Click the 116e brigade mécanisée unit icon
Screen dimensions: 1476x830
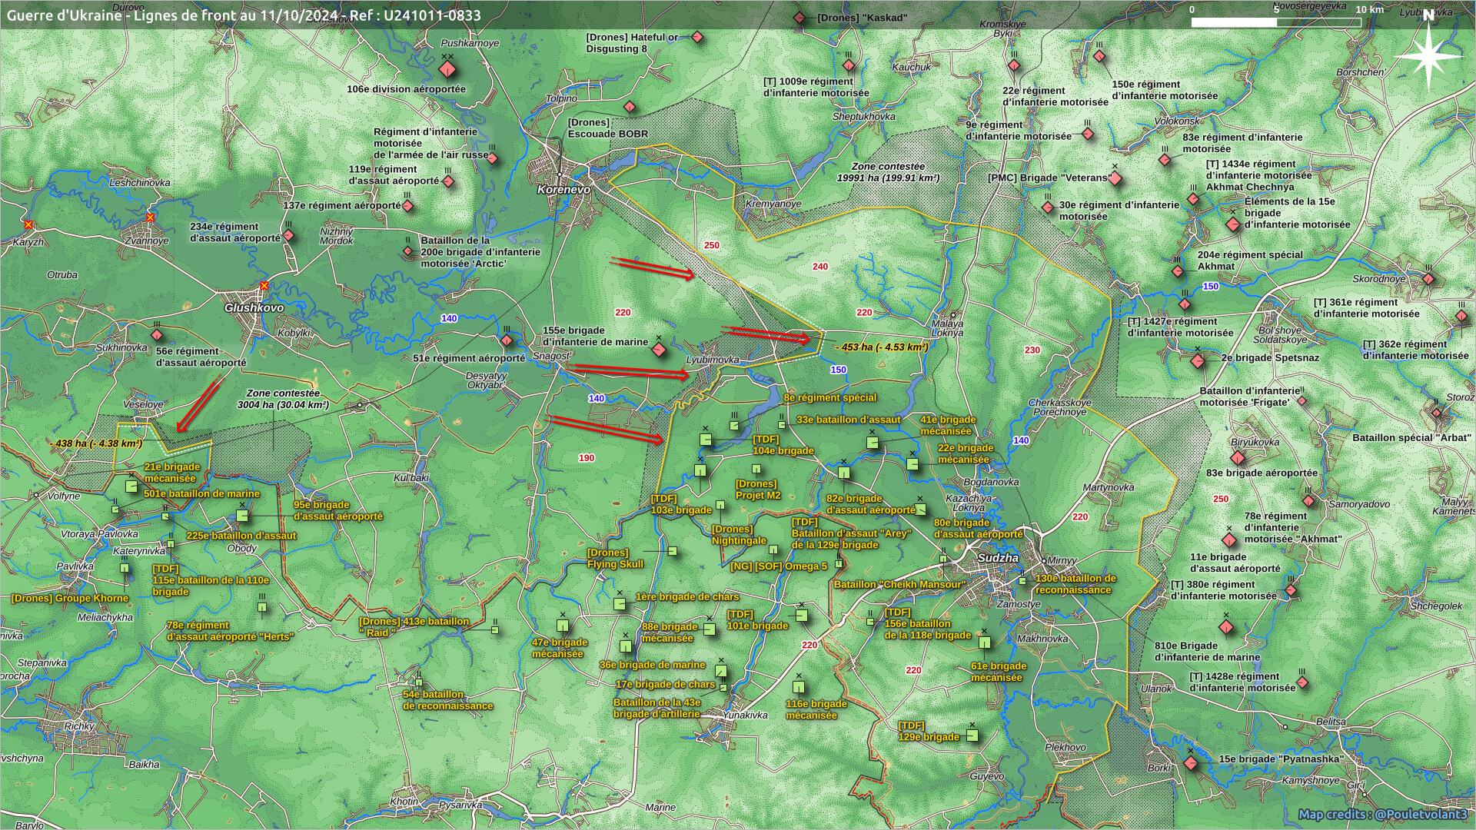(x=799, y=686)
